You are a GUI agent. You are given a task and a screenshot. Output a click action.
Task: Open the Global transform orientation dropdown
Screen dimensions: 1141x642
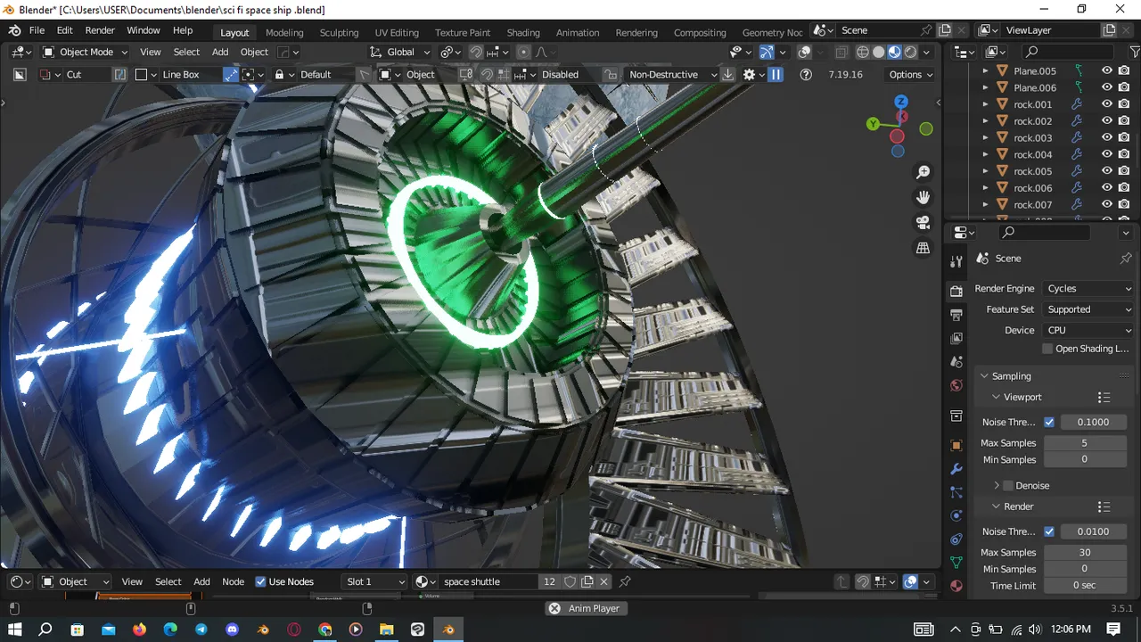[x=400, y=52]
